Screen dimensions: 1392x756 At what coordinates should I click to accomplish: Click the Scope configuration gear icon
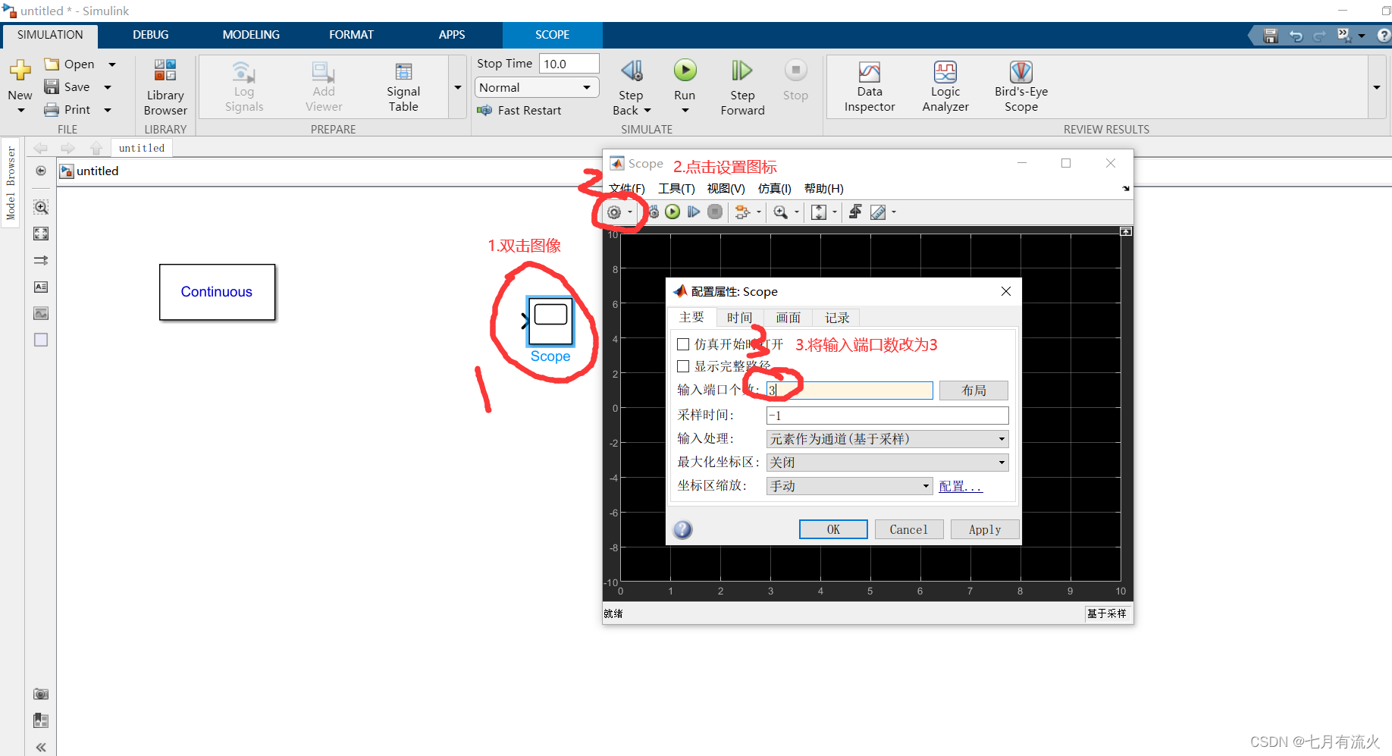click(x=614, y=212)
